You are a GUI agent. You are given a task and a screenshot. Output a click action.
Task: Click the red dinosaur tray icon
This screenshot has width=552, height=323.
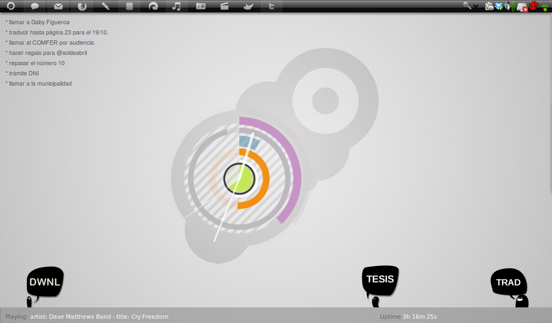[x=534, y=5]
